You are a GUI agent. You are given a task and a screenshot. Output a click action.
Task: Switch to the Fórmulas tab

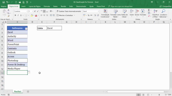[x=47, y=6]
